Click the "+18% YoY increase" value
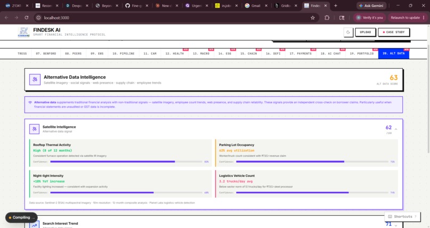The image size is (430, 228). click(49, 182)
